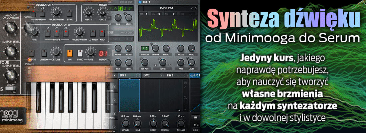Click the OSC A WT POS knob
366x133 pixels.
pyautogui.click(x=145, y=62)
